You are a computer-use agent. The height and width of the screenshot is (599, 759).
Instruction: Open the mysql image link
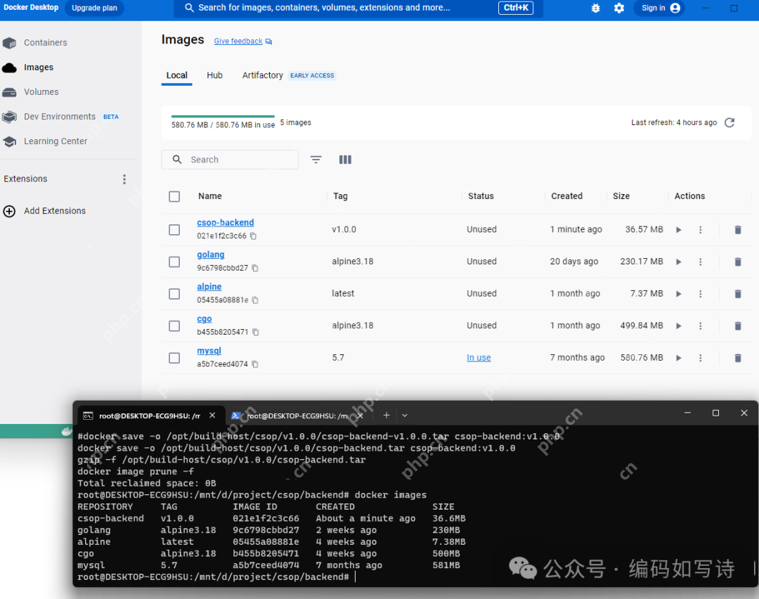pyautogui.click(x=209, y=351)
